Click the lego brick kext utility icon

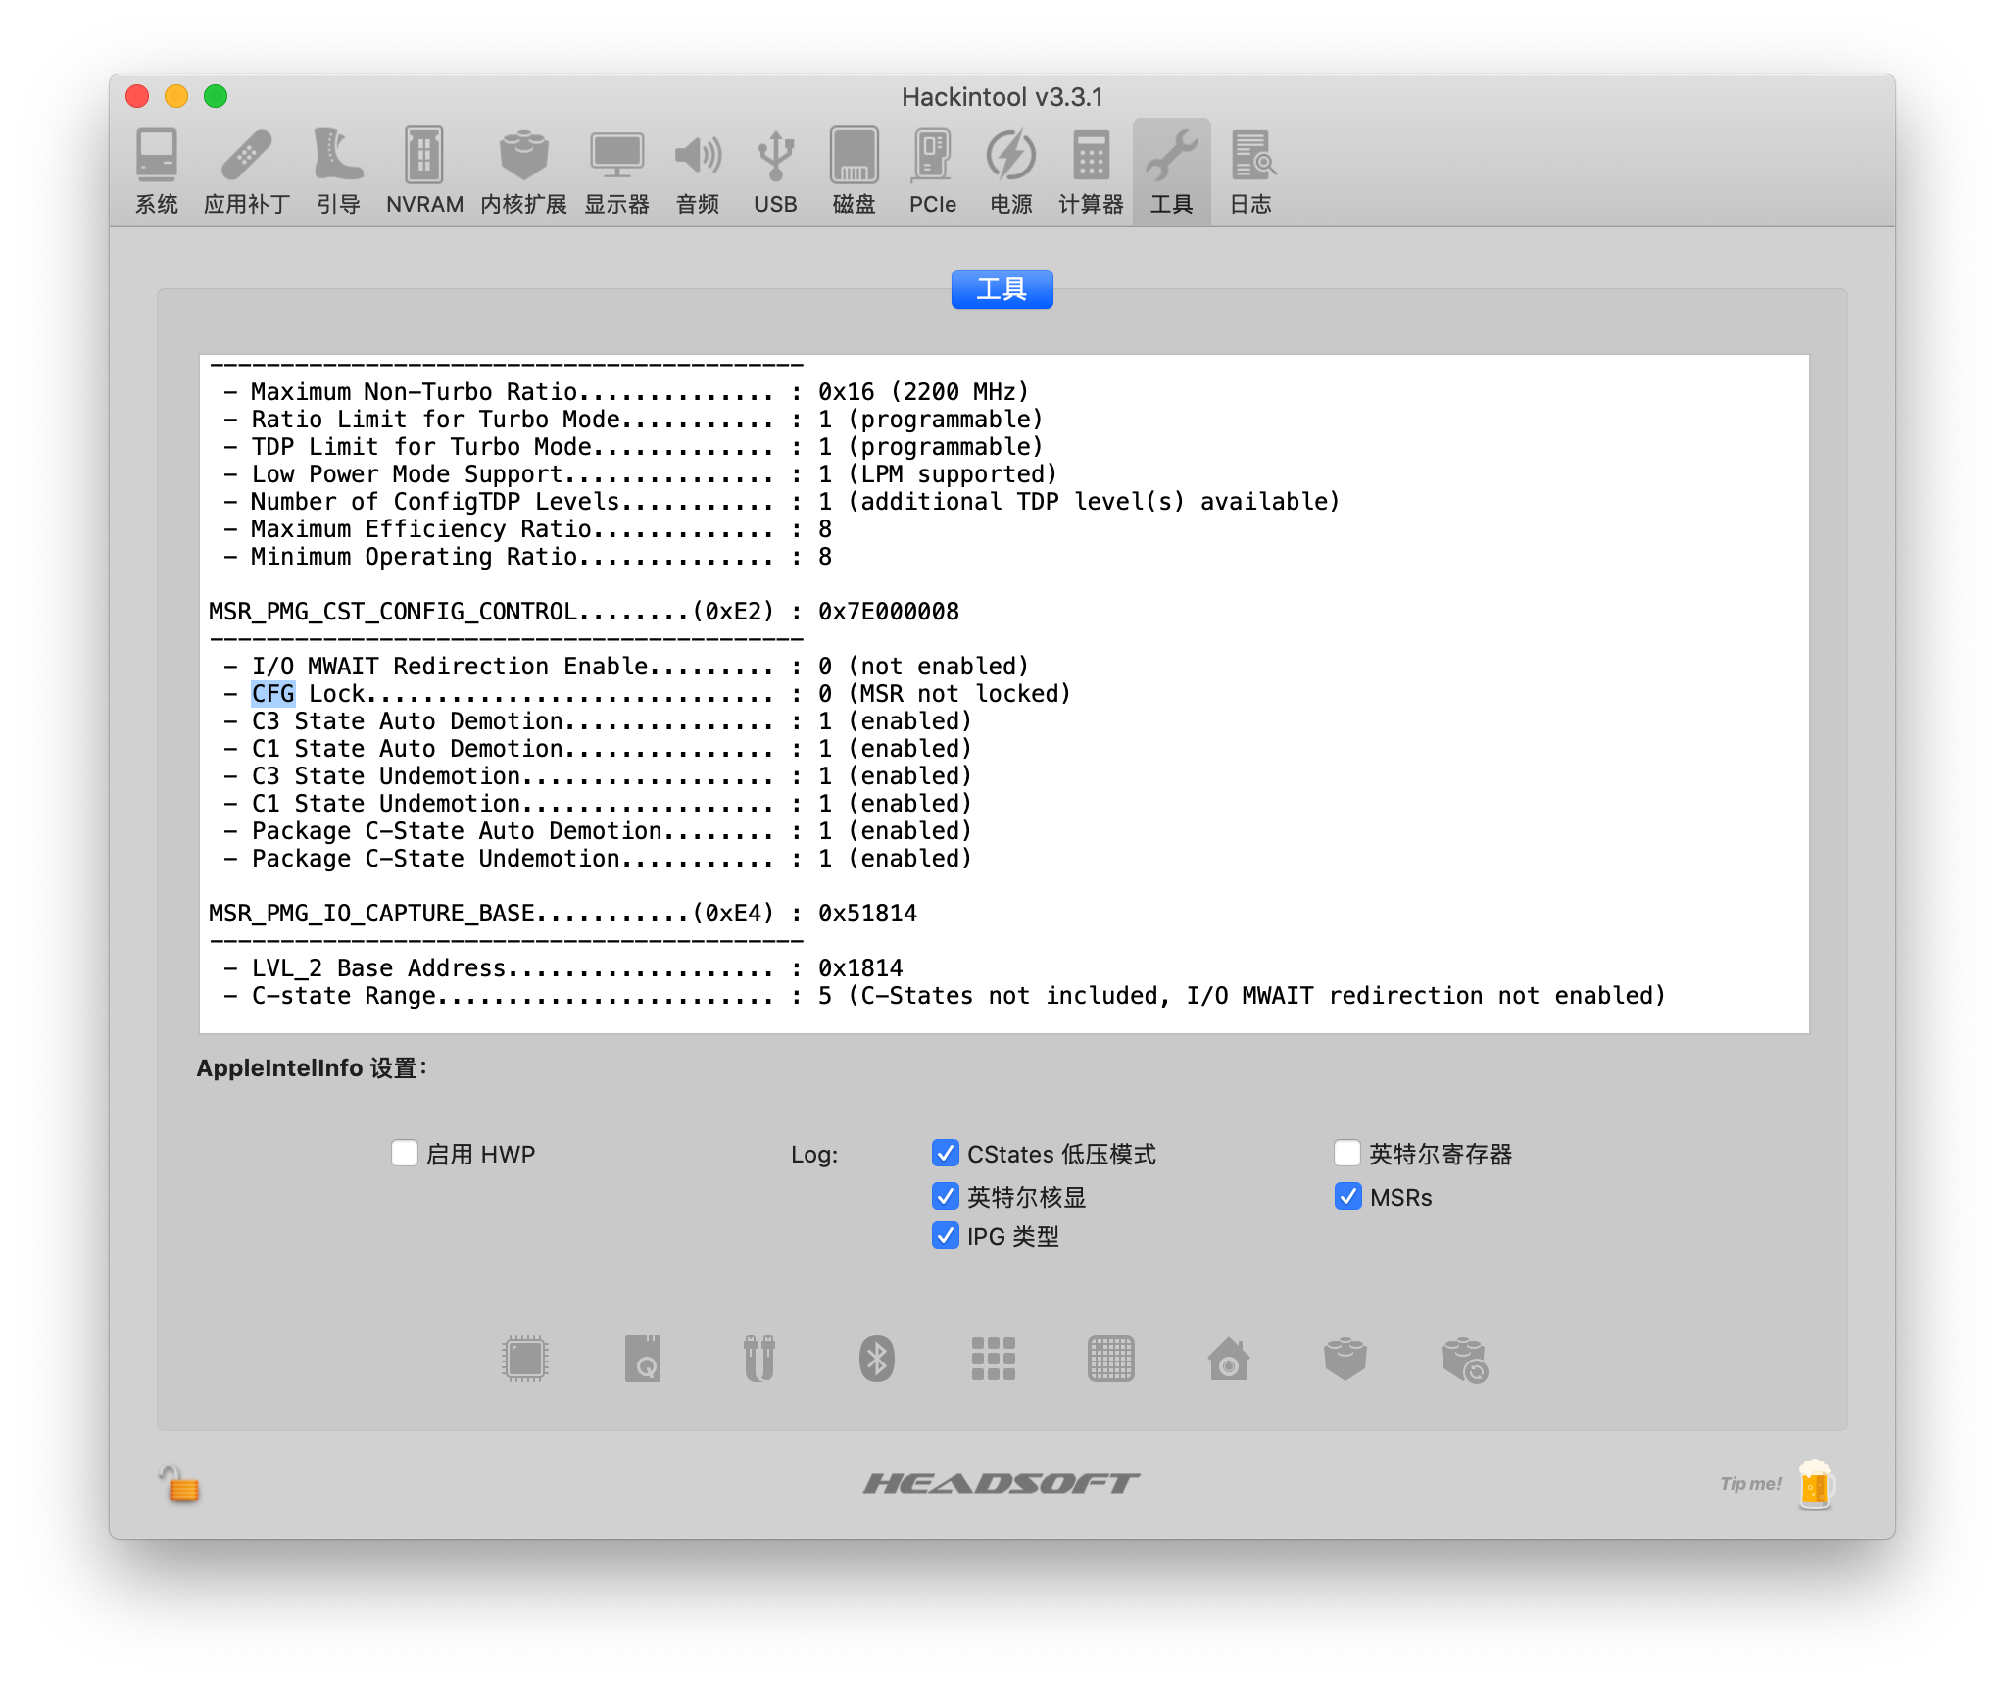1346,1359
